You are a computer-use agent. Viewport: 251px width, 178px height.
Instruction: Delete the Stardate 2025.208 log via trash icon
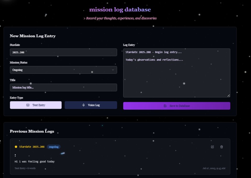(221, 147)
